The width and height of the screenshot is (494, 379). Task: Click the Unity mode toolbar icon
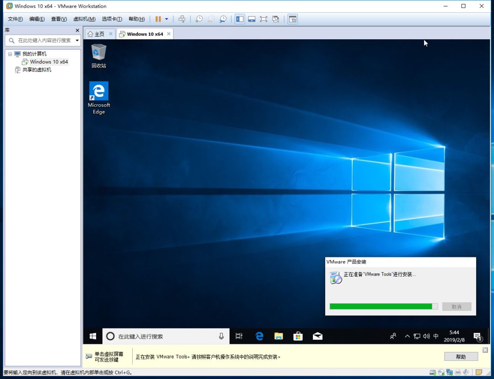276,19
